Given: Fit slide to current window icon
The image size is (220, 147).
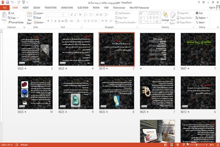Looking at the screenshot, I should point(218,145).
